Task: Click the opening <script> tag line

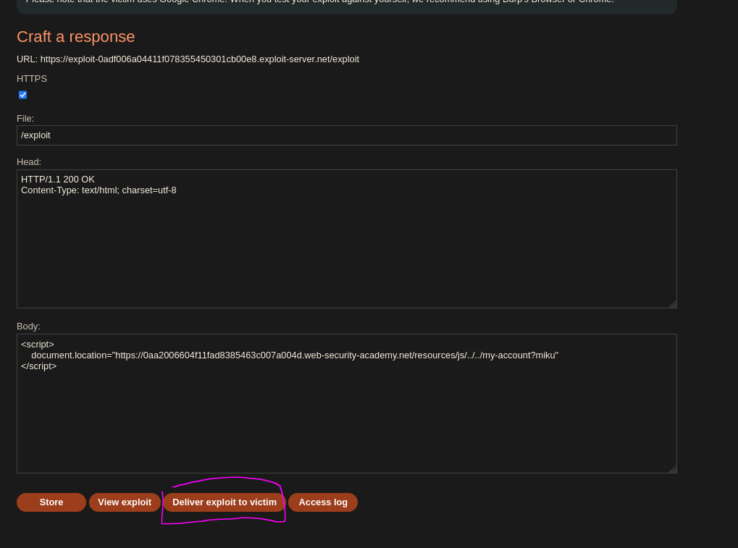Action: [x=38, y=345]
